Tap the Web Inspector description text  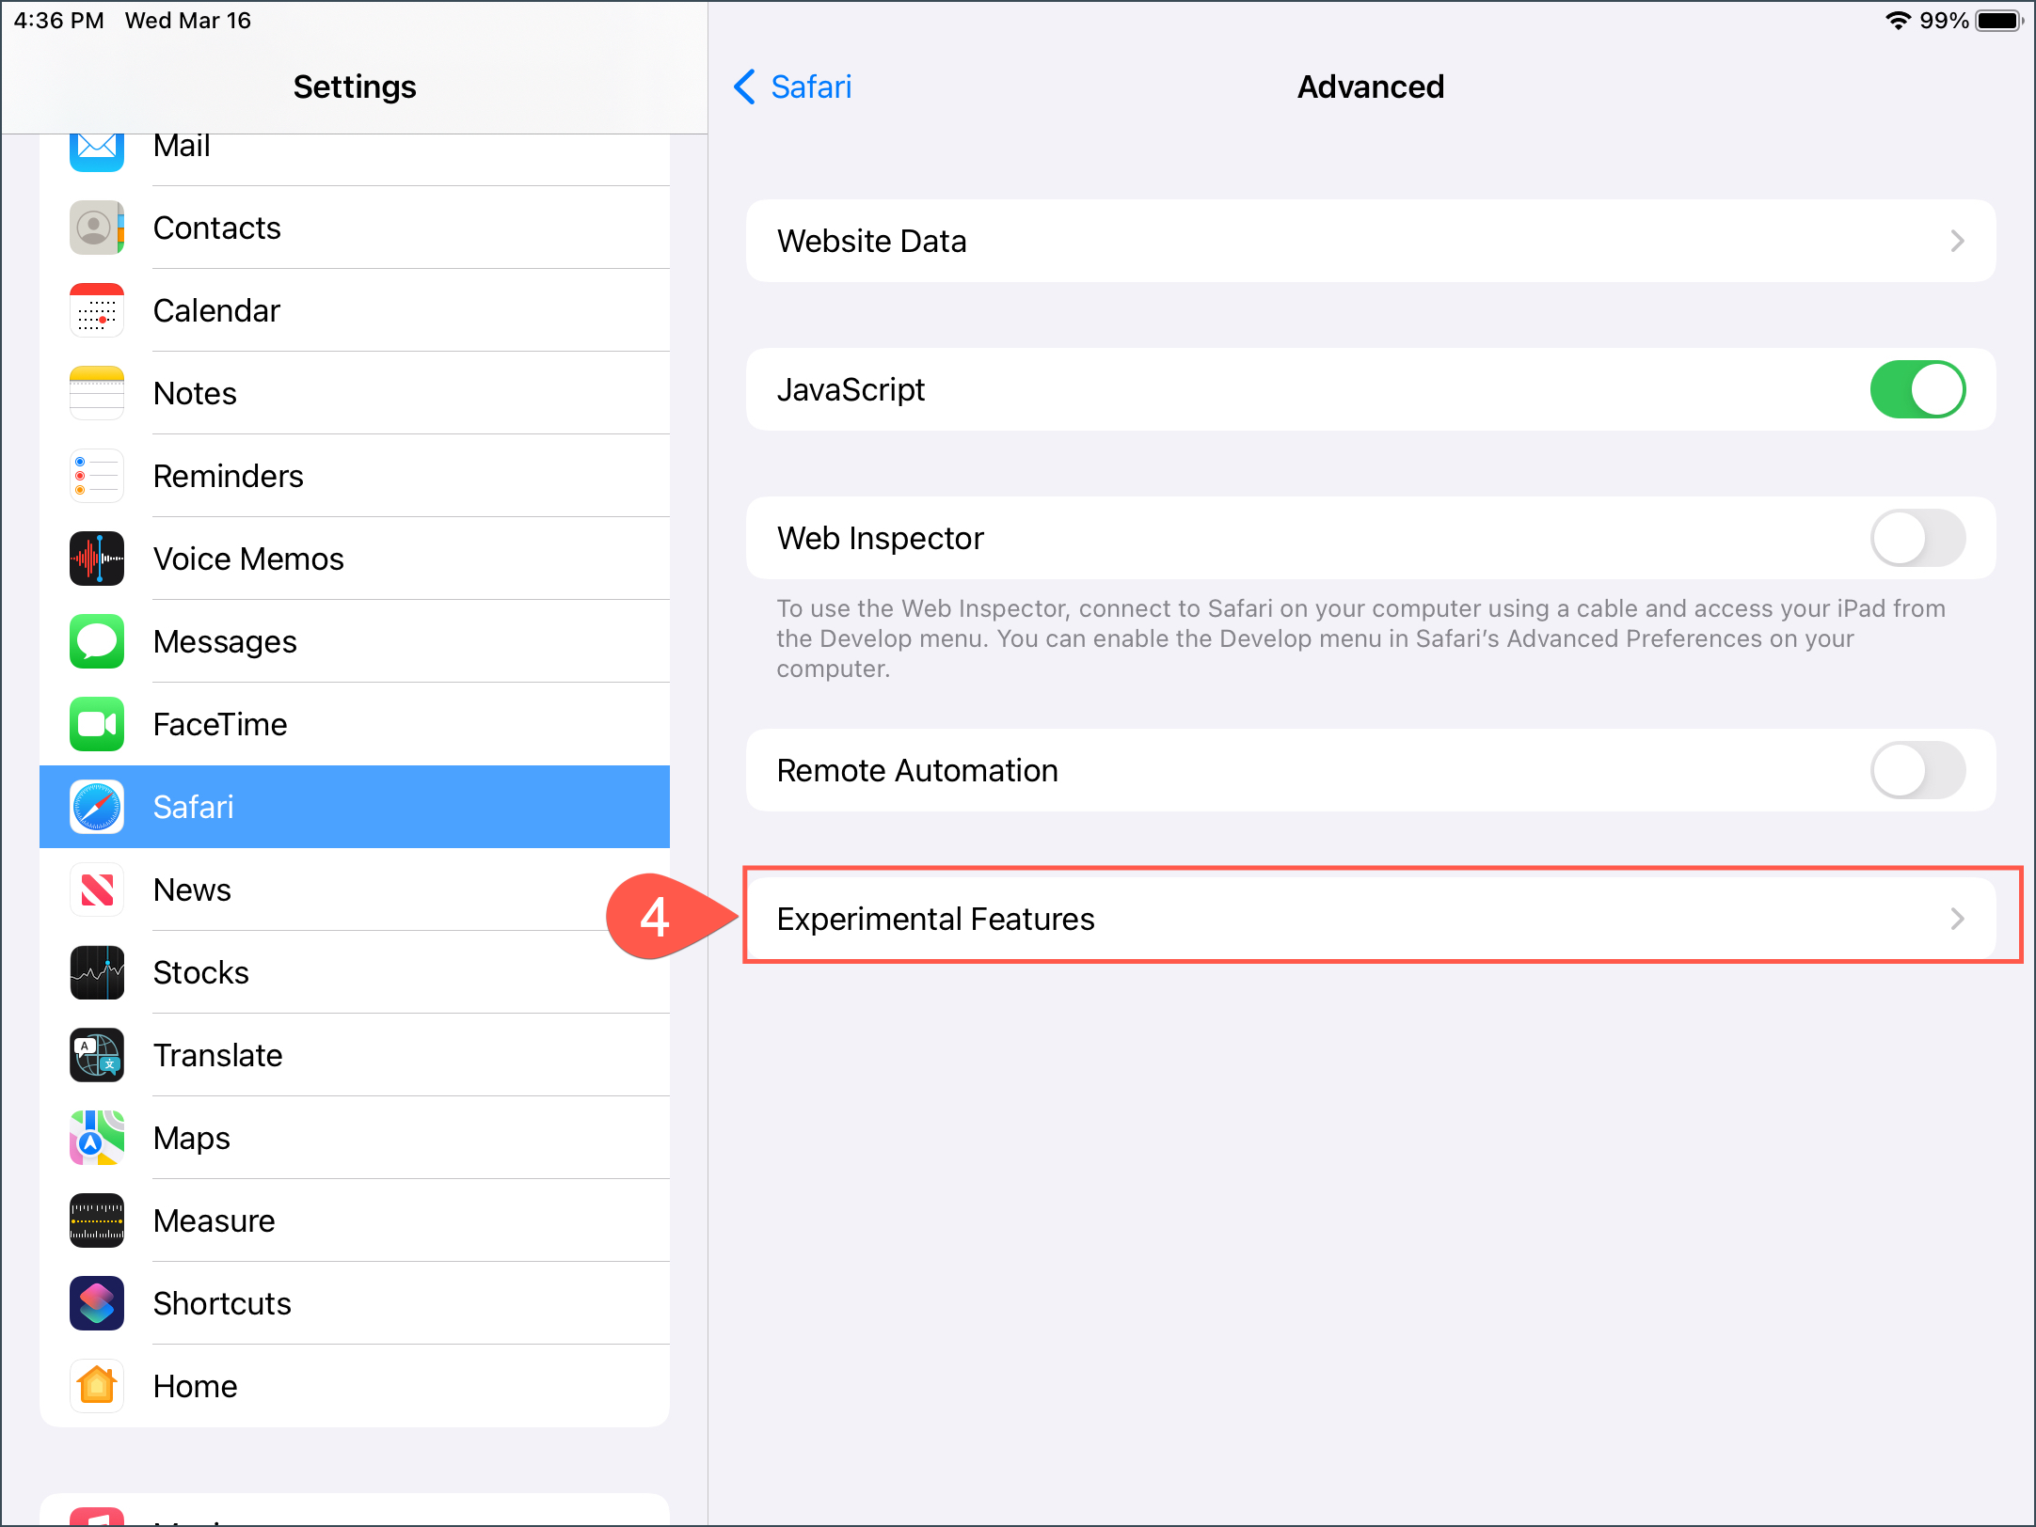pyautogui.click(x=1360, y=638)
